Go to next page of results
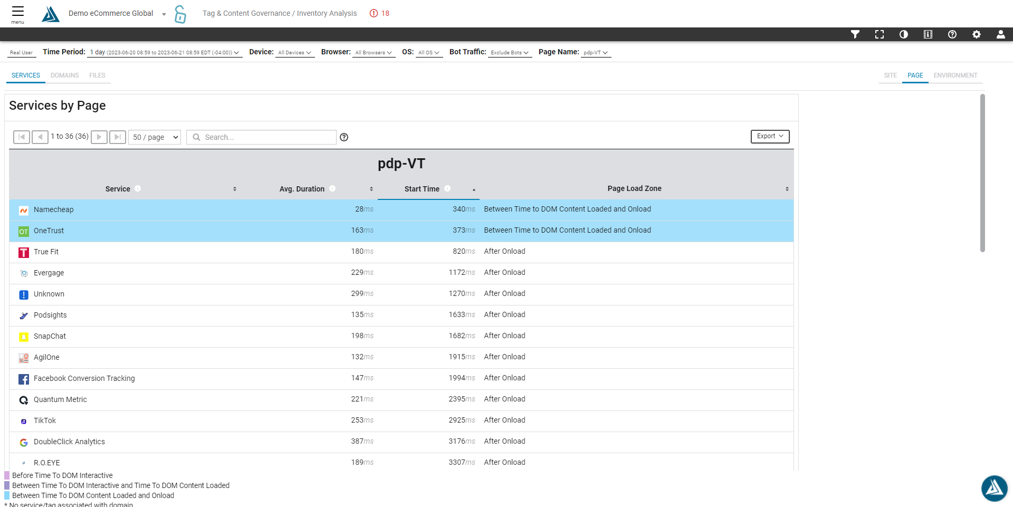Viewport: 1013px width, 507px height. 99,137
